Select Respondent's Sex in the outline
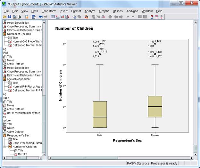 [x=18, y=135]
